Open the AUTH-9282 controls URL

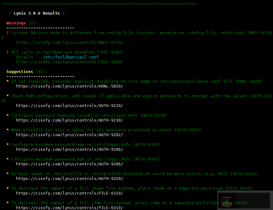(69, 135)
